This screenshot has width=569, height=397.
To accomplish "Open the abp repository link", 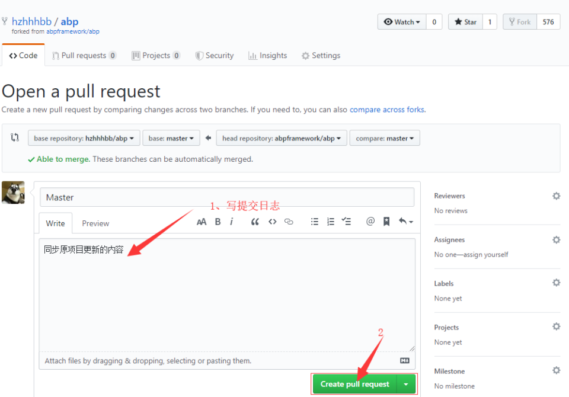I will tap(70, 22).
